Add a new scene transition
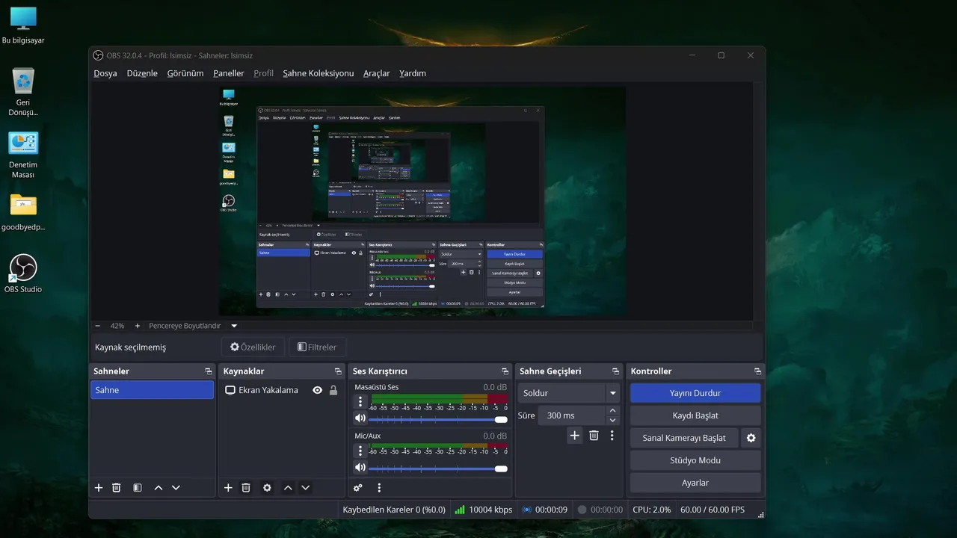The image size is (957, 538). [574, 436]
